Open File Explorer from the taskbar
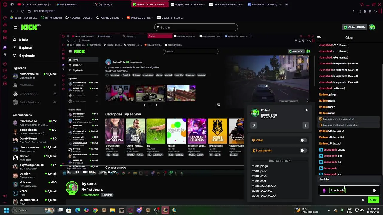 pyautogui.click(x=113, y=210)
